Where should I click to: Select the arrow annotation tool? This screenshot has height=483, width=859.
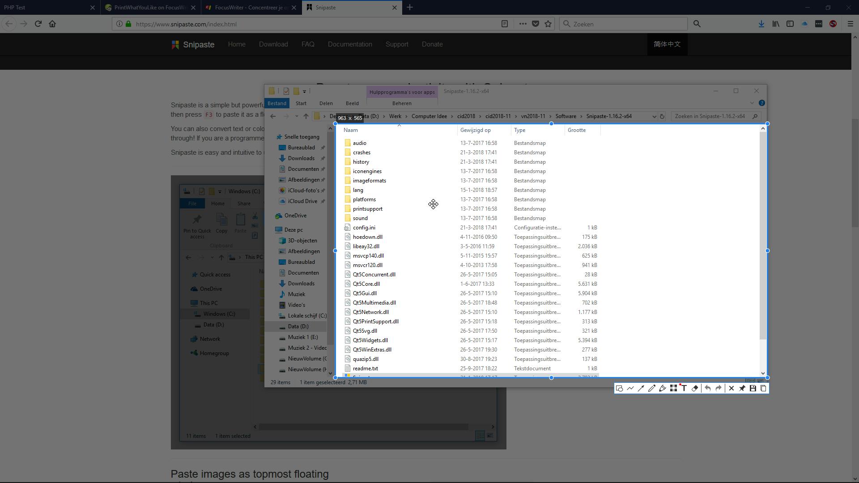click(641, 388)
